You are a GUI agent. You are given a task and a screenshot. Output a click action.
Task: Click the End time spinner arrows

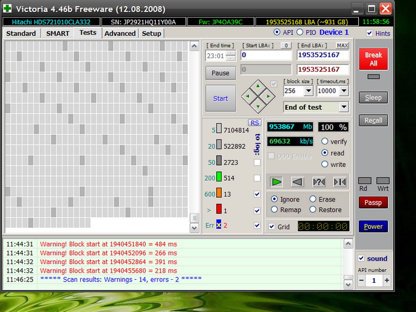(231, 56)
